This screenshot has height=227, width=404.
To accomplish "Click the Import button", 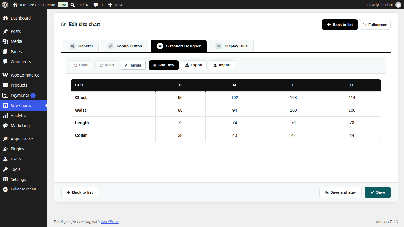I will pos(222,65).
